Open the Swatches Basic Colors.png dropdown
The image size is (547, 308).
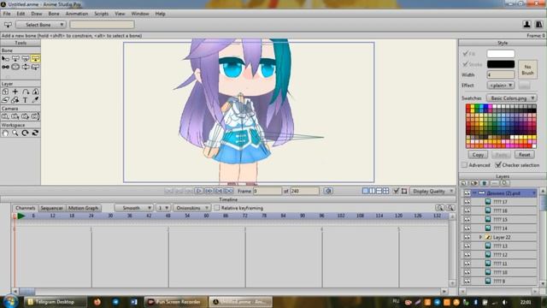pyautogui.click(x=511, y=98)
